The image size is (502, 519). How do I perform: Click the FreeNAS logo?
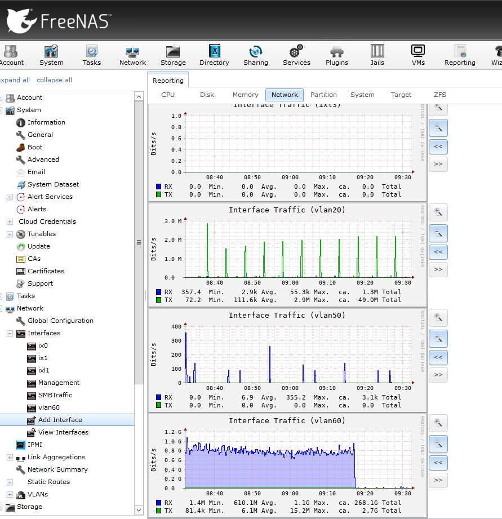[59, 21]
